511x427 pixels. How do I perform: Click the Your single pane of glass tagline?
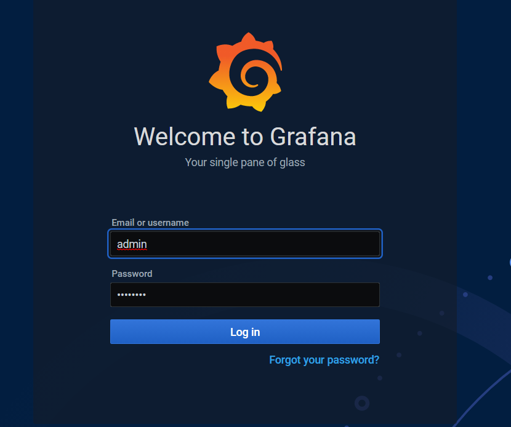(x=245, y=162)
